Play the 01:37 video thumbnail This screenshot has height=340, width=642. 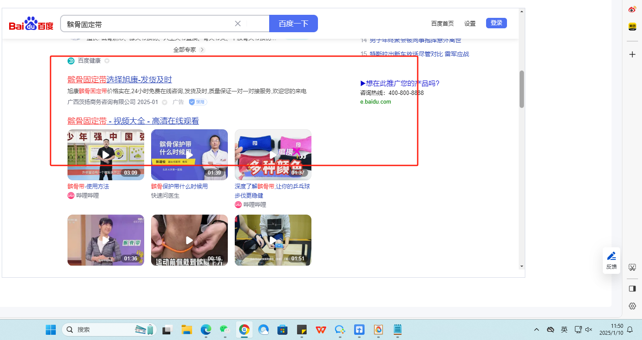[273, 155]
